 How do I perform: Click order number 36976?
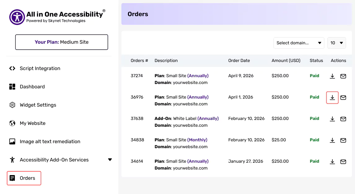pos(137,97)
